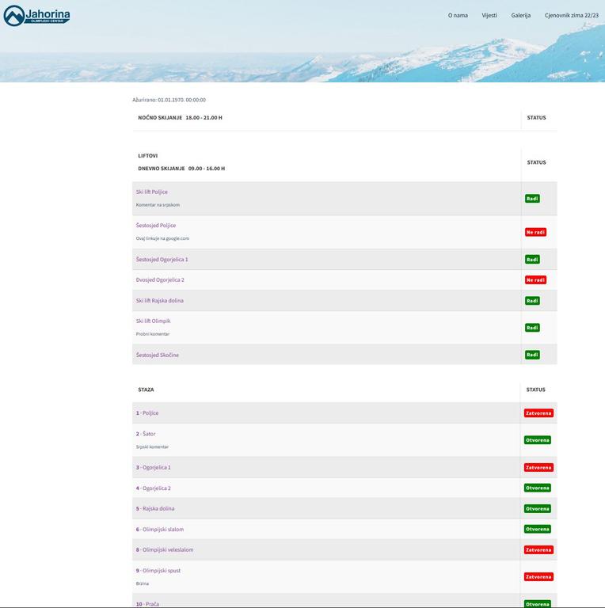Click Ne radi badge for Šestosjed Poljice
The width and height of the screenshot is (605, 608).
(535, 233)
